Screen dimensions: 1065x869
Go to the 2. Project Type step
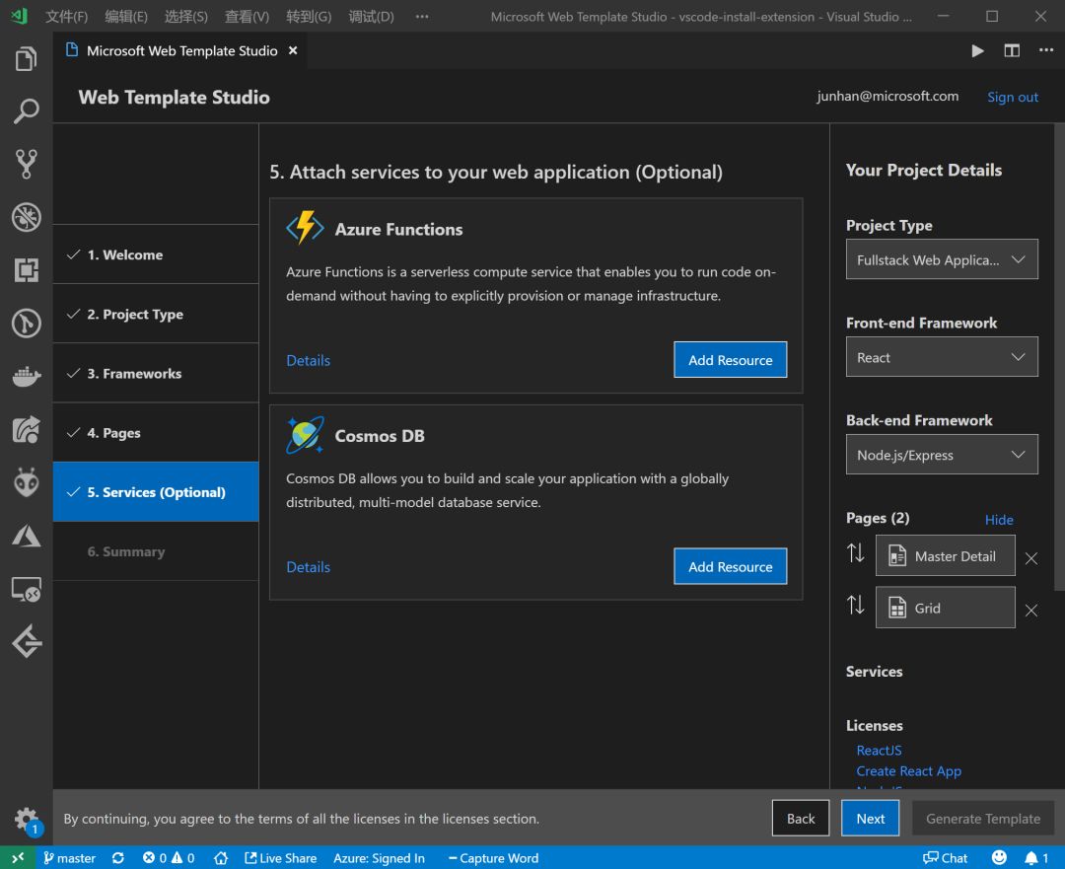tap(156, 314)
